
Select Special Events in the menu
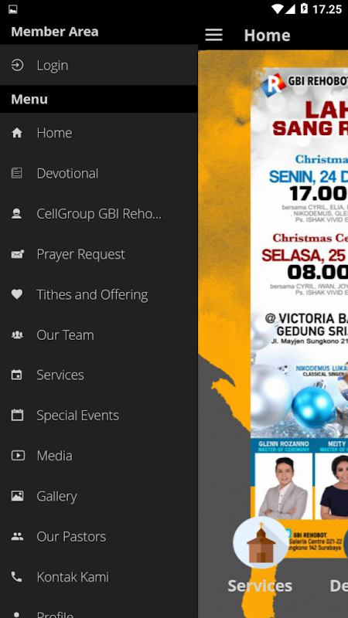coord(99,416)
